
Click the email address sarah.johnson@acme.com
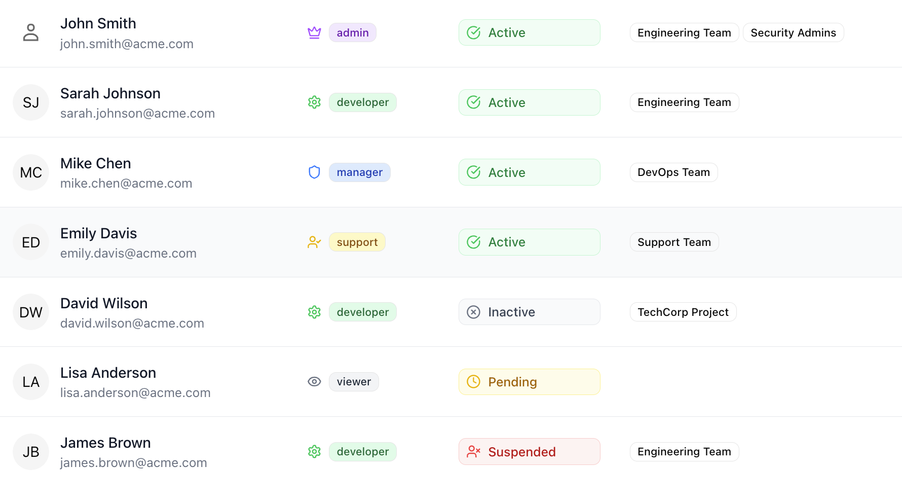click(137, 113)
